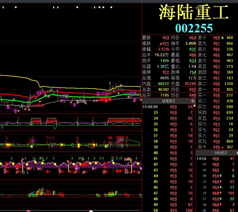Click the 换手 value 3.45%
Viewport: 238px width, 212px height.
[x=191, y=44]
